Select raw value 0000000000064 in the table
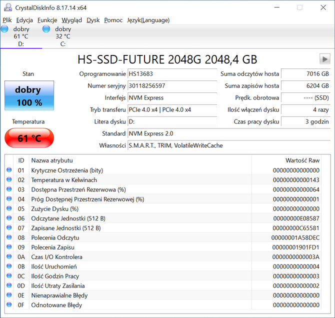 point(296,189)
